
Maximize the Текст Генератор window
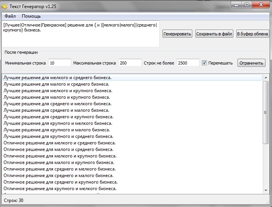tap(246, 5)
